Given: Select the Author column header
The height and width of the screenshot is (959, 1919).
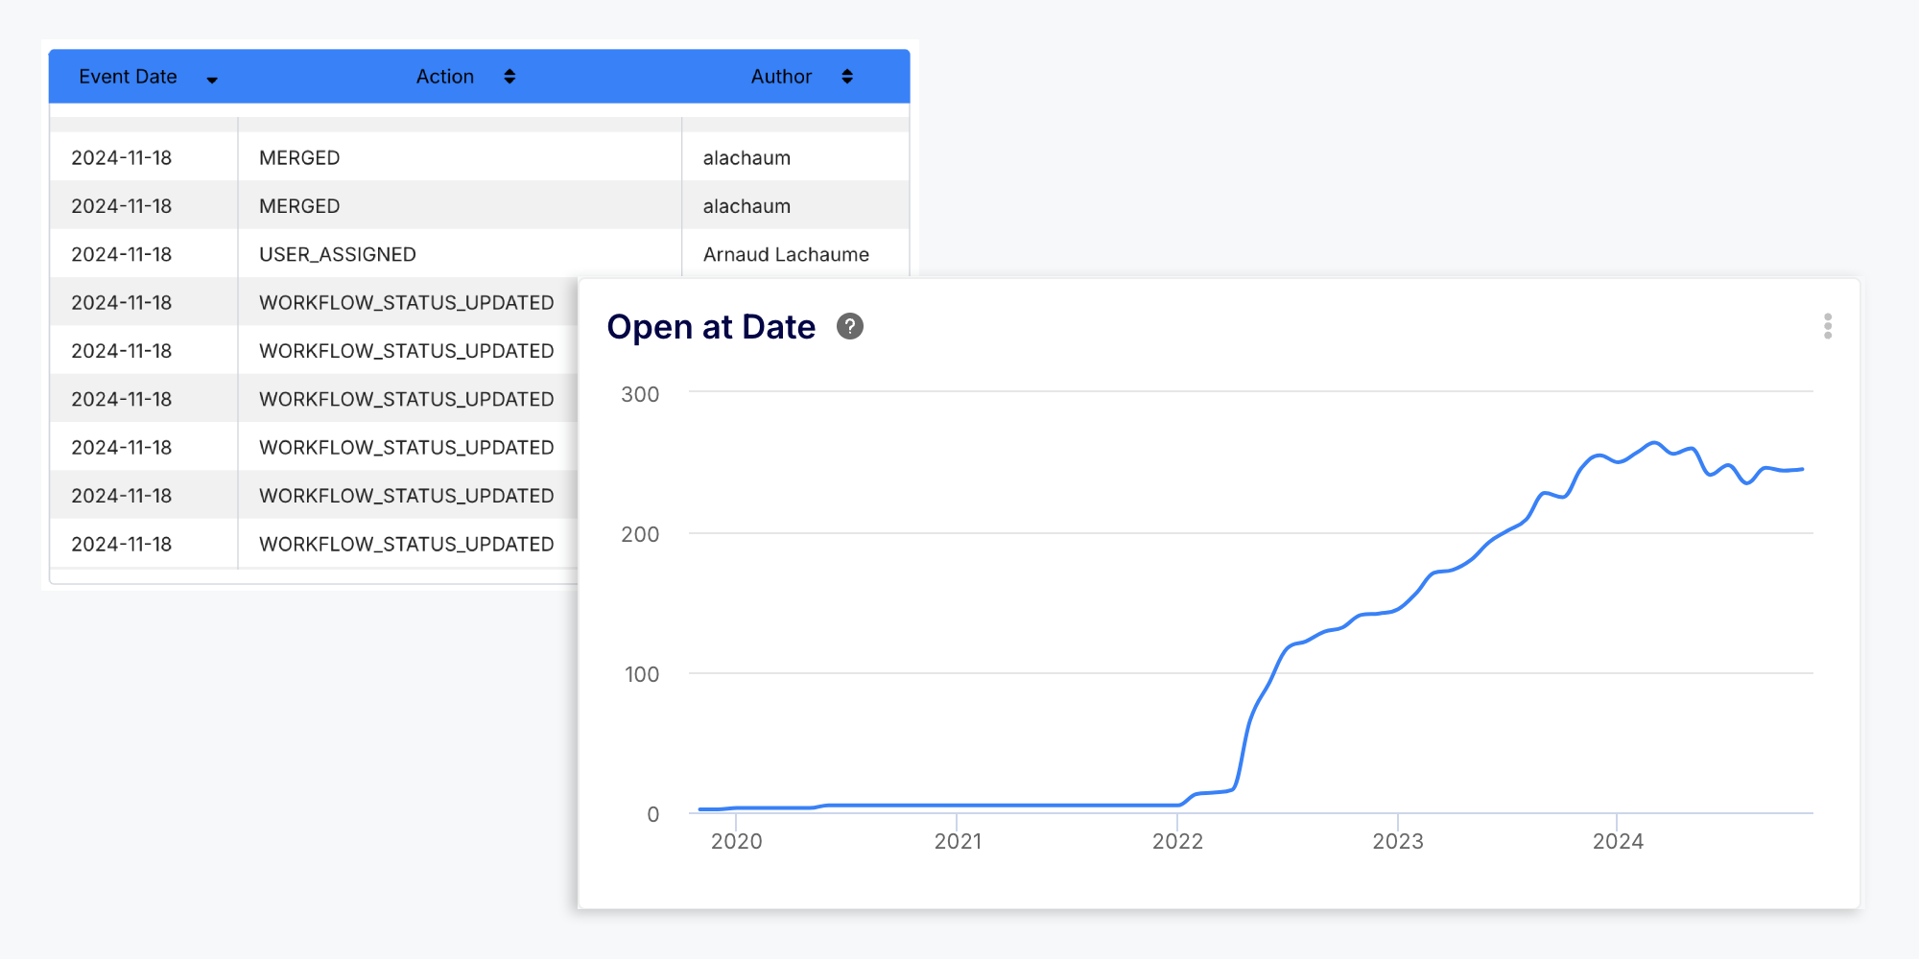Looking at the screenshot, I should 781,77.
